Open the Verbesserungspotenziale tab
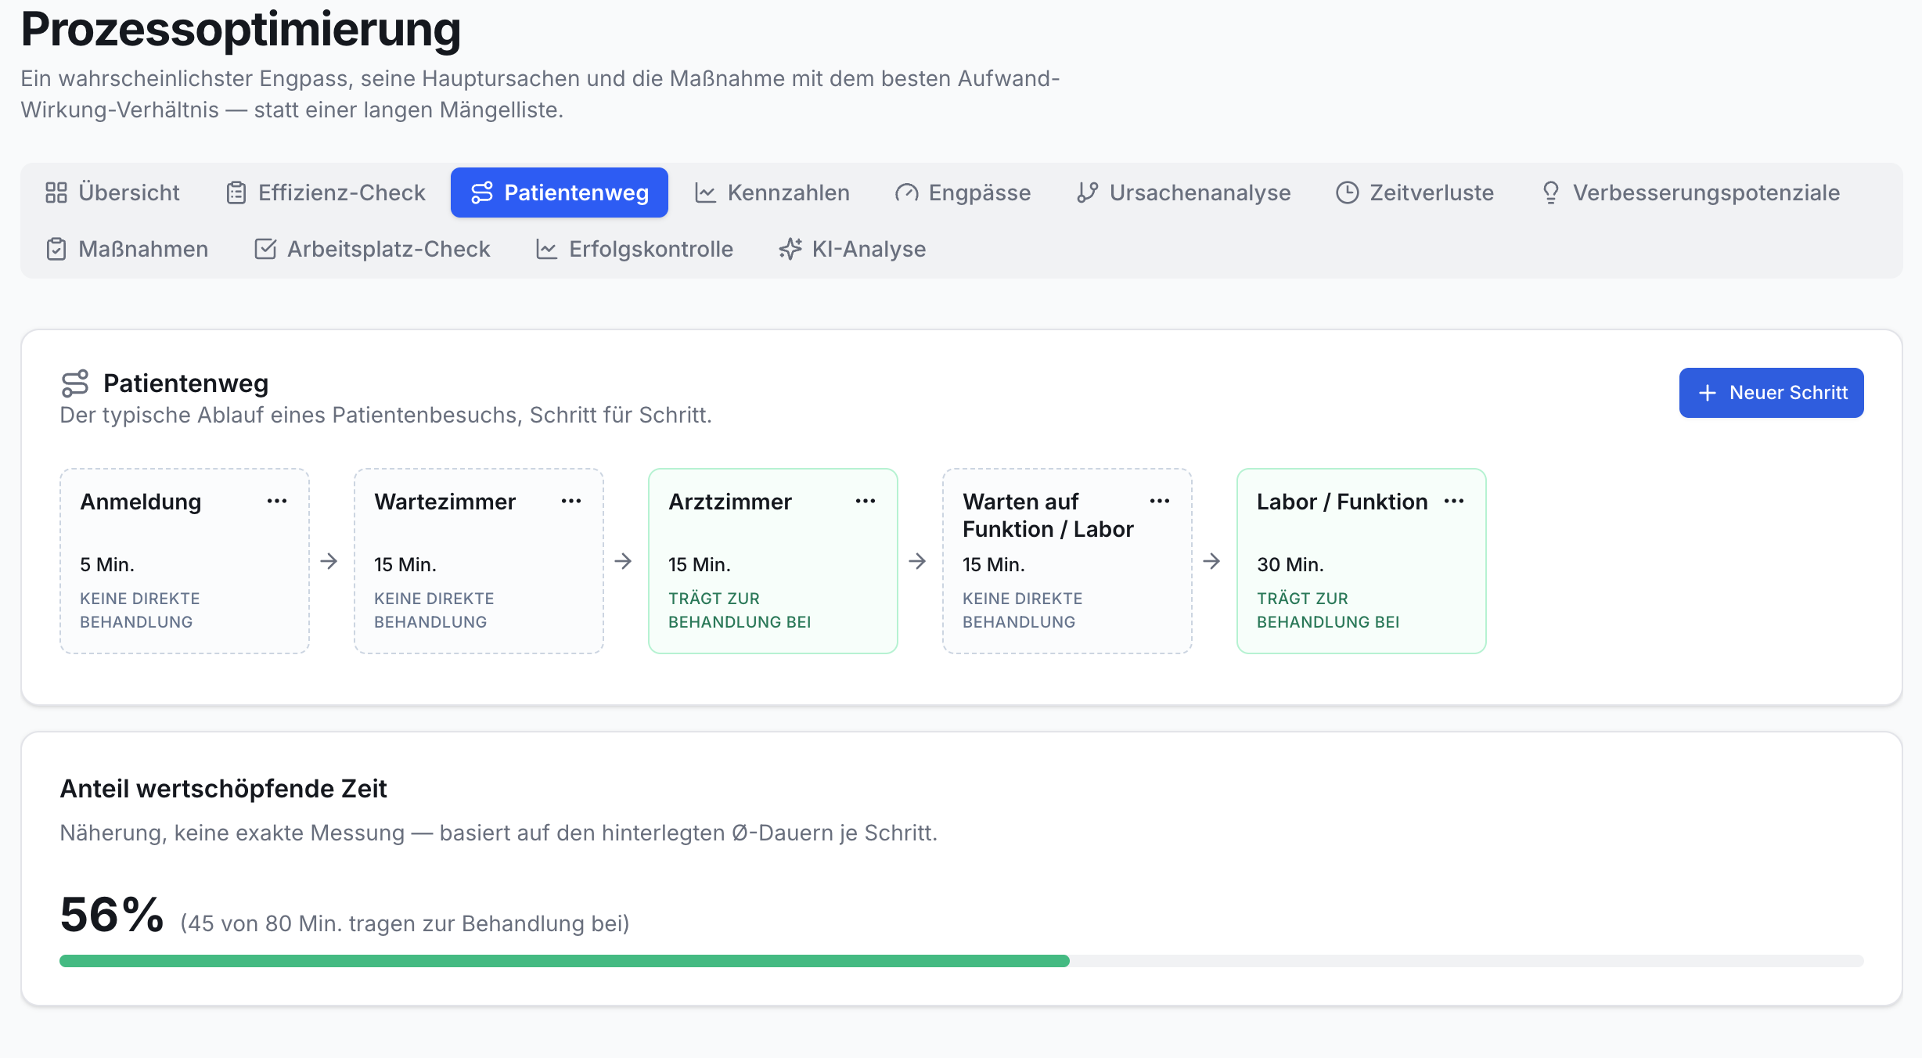The height and width of the screenshot is (1058, 1922). 1690,193
